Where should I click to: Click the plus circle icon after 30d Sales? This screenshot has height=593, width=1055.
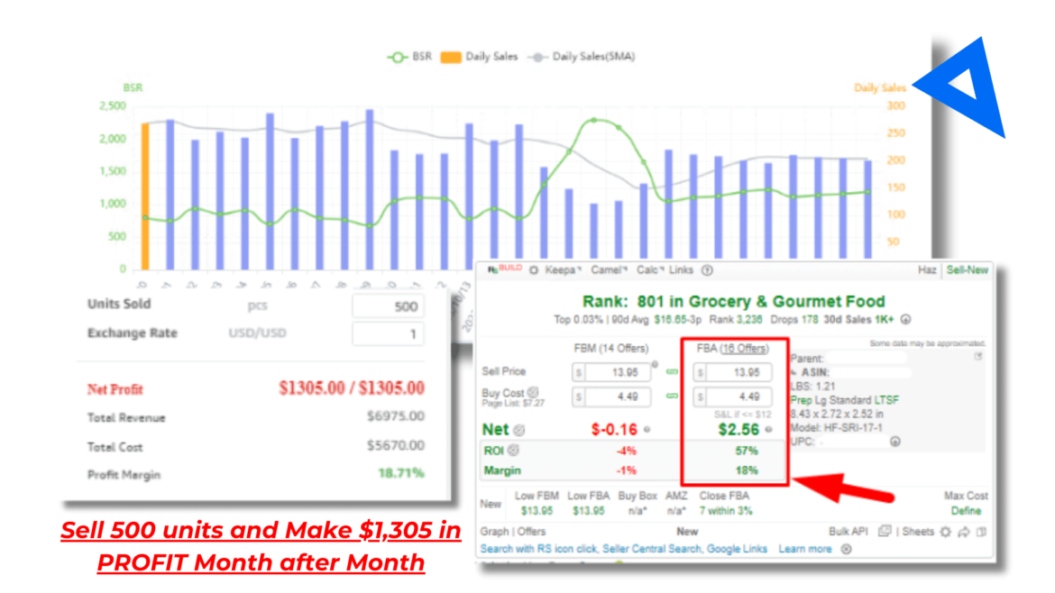tap(905, 319)
